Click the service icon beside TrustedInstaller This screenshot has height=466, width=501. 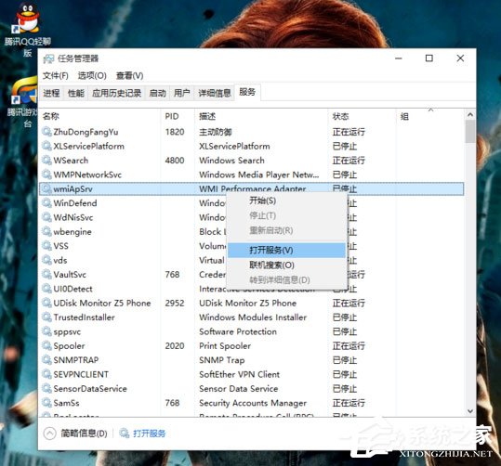[x=46, y=317]
